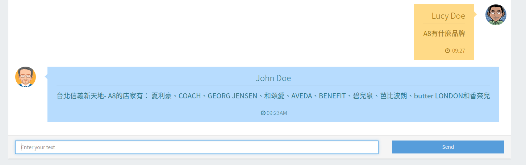The height and width of the screenshot is (165, 526).
Task: Click John Doe's avatar picture
Action: pos(25,77)
